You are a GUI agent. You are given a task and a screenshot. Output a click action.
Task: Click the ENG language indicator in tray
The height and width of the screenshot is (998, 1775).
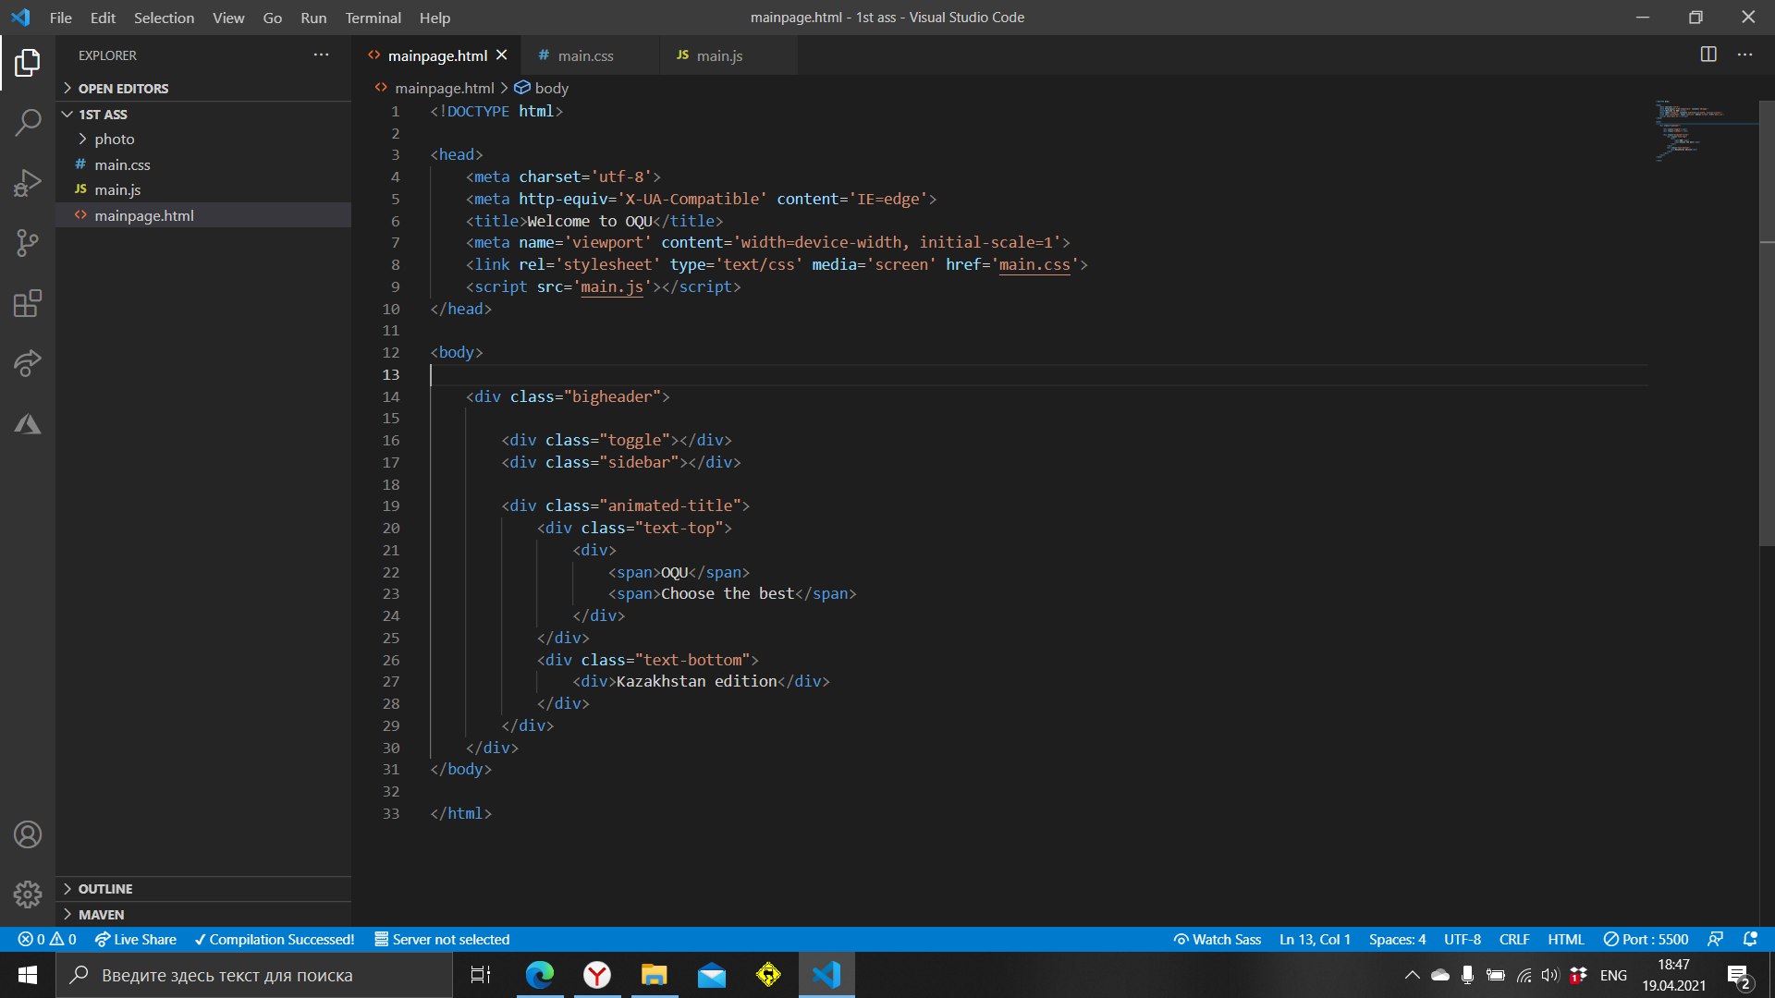[1613, 975]
